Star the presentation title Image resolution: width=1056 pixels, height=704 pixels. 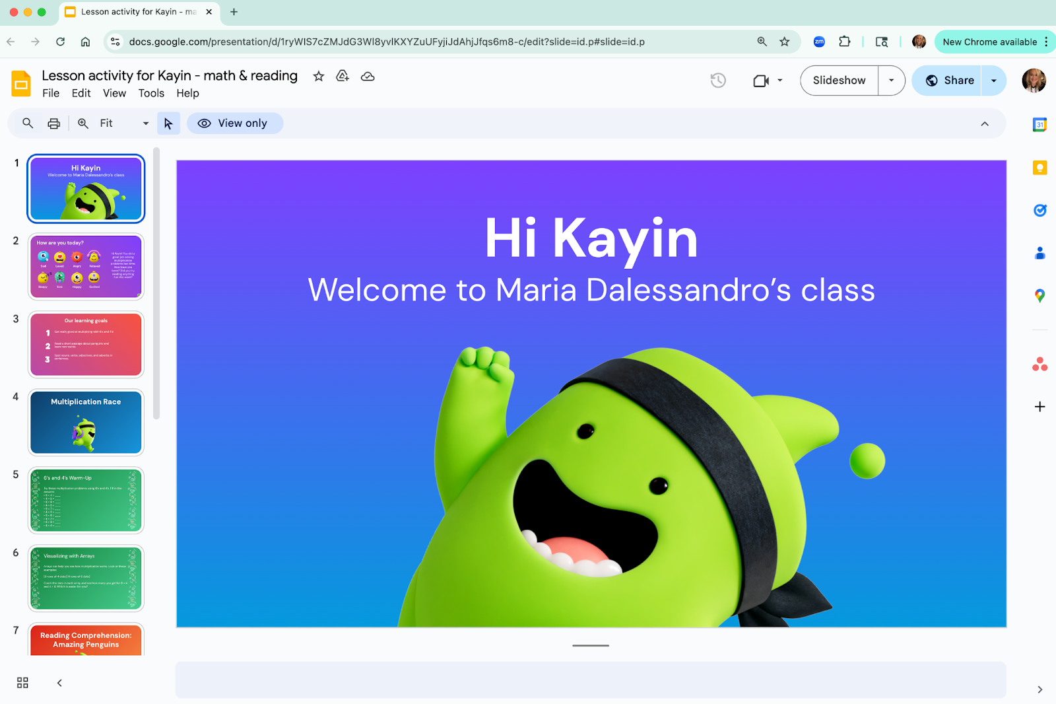[x=319, y=77]
